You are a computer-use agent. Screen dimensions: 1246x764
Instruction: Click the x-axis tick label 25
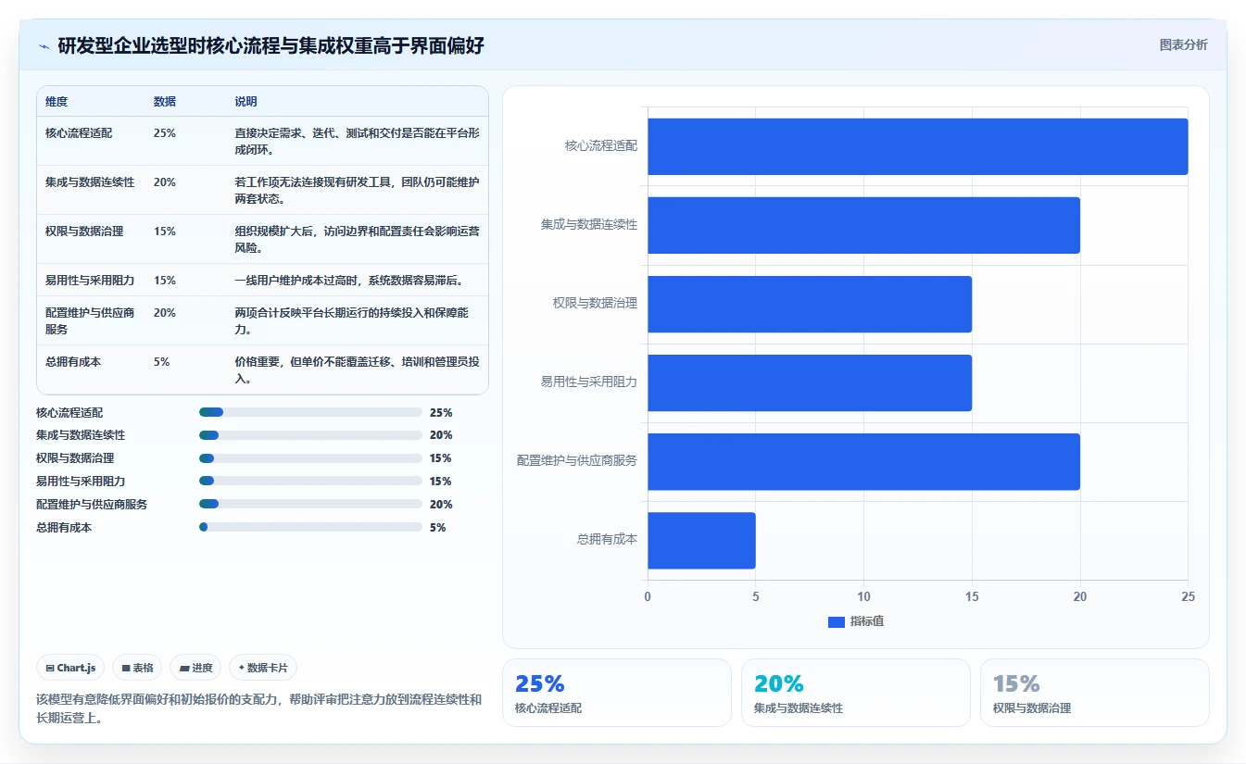point(1188,597)
